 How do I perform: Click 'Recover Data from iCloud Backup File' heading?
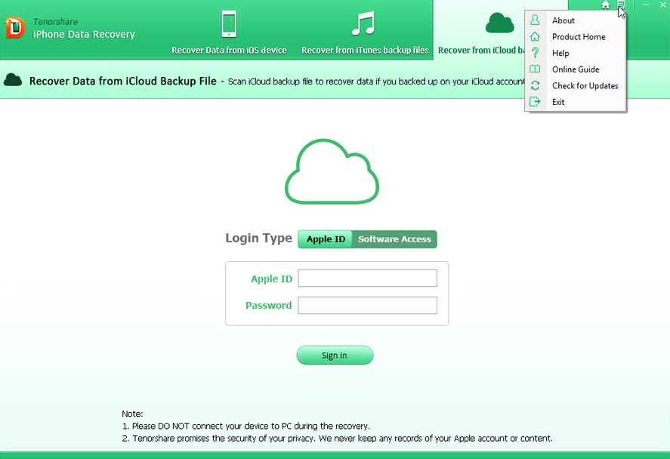click(122, 81)
